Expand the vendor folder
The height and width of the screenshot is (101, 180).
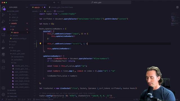[x=14, y=36]
